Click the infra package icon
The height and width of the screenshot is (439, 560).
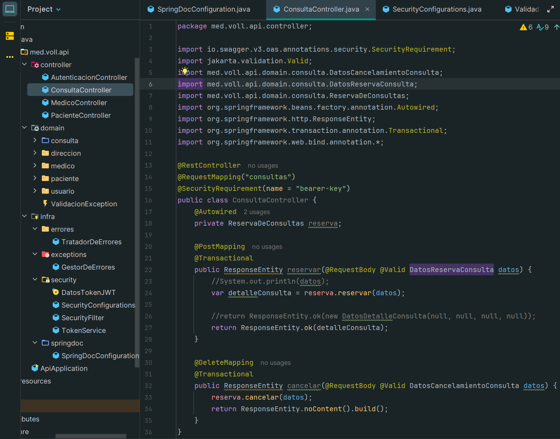point(35,217)
